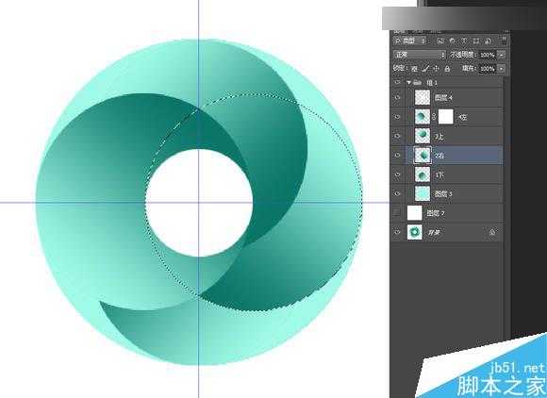The width and height of the screenshot is (547, 398).
Task: Open the fill percentage arrow
Action: click(502, 68)
